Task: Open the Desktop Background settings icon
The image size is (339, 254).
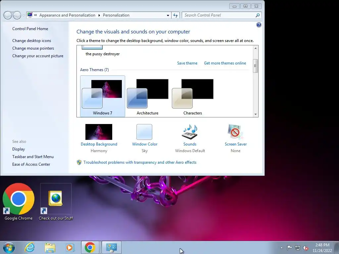Action: click(99, 132)
